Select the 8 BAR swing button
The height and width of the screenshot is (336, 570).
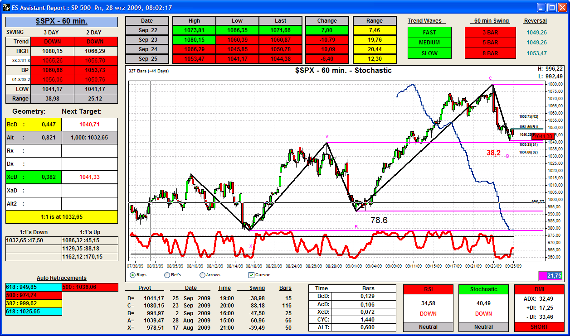coord(490,53)
